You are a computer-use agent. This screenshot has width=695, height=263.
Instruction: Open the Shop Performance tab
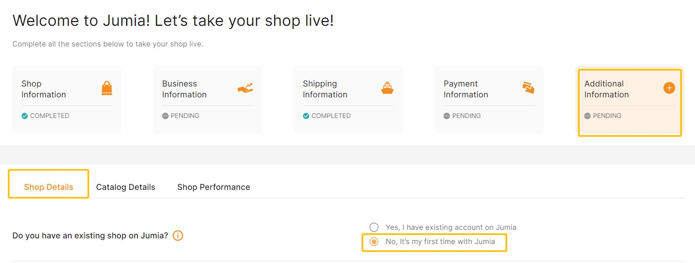tap(213, 187)
